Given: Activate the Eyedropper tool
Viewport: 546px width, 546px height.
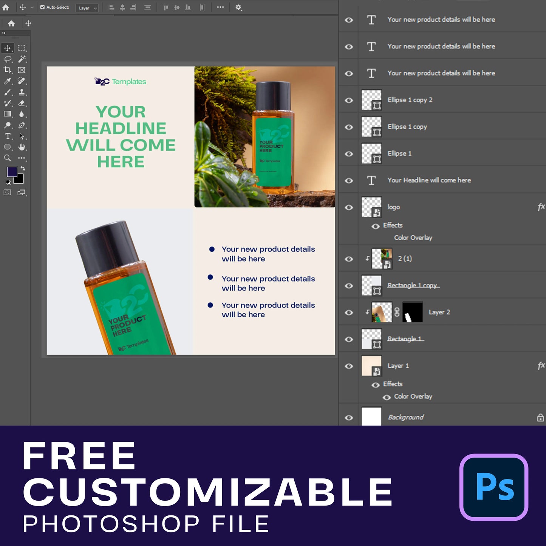Looking at the screenshot, I should 7,81.
